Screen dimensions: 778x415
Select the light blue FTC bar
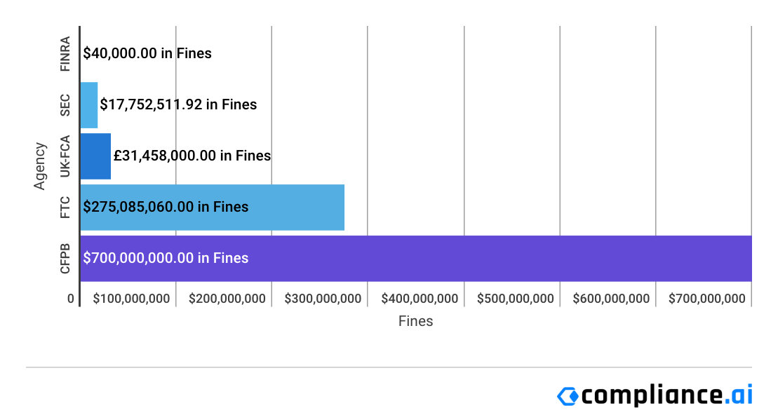pos(295,207)
